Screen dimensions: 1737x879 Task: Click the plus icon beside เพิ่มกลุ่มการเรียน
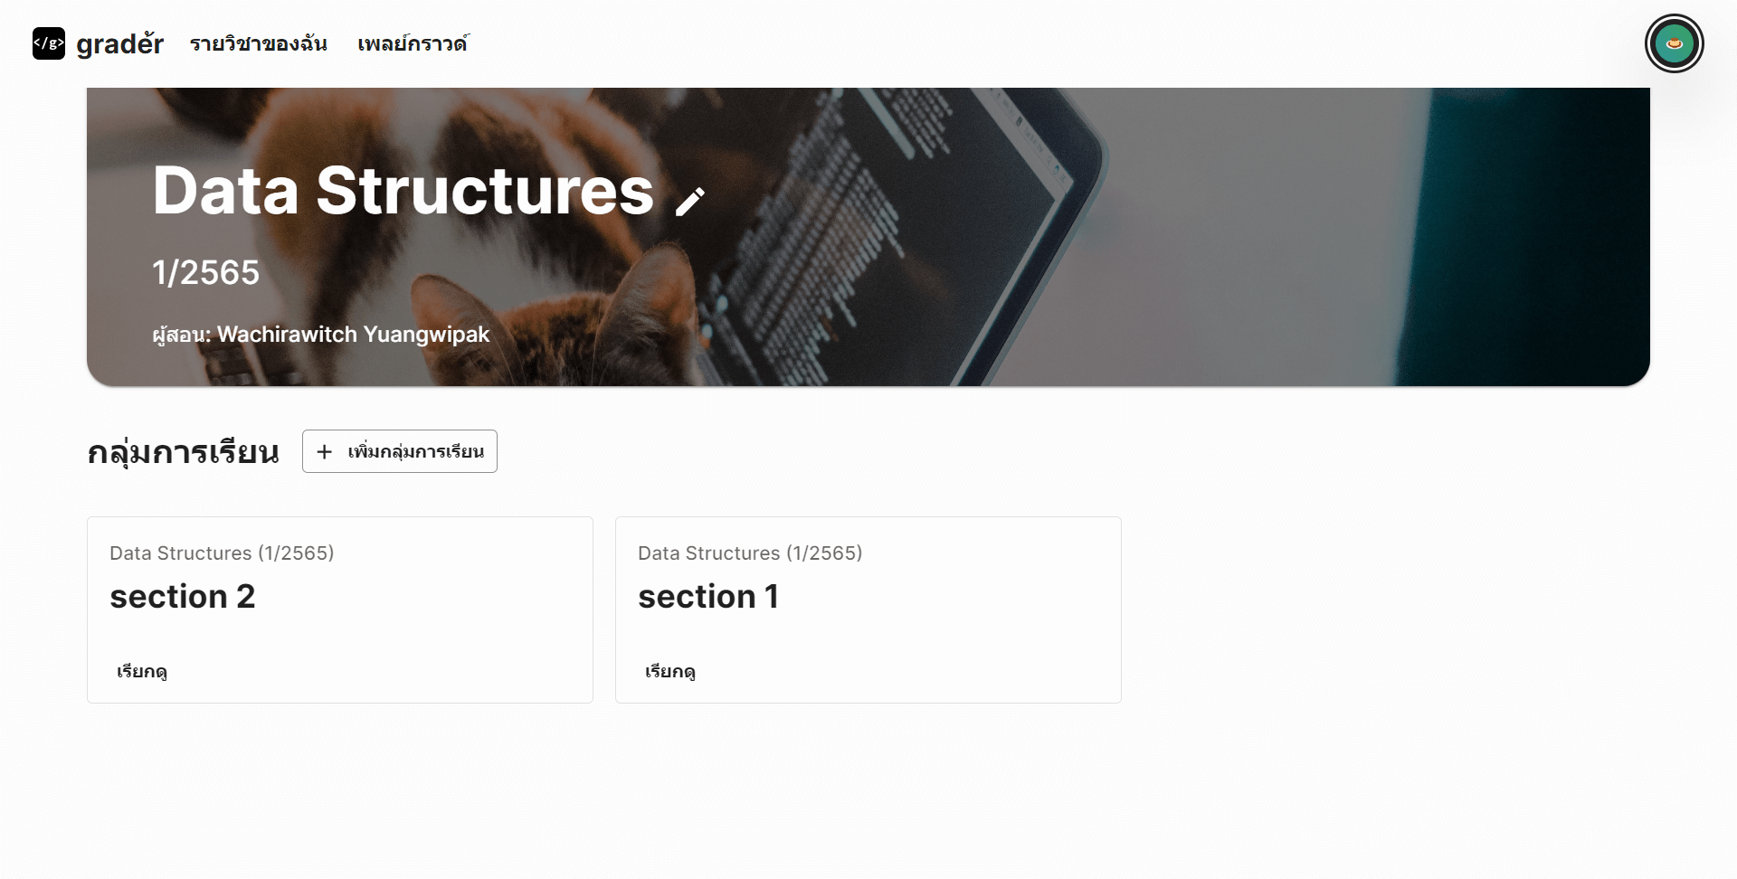tap(325, 451)
